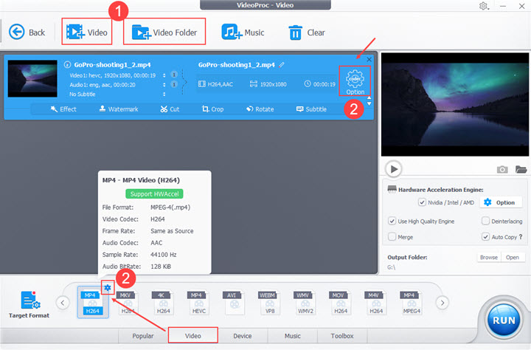The image size is (531, 350).
Task: Select the GoPro clip thumbnail
Action: click(x=32, y=79)
